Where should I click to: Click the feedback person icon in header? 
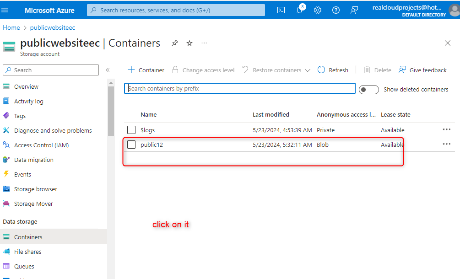click(x=354, y=10)
